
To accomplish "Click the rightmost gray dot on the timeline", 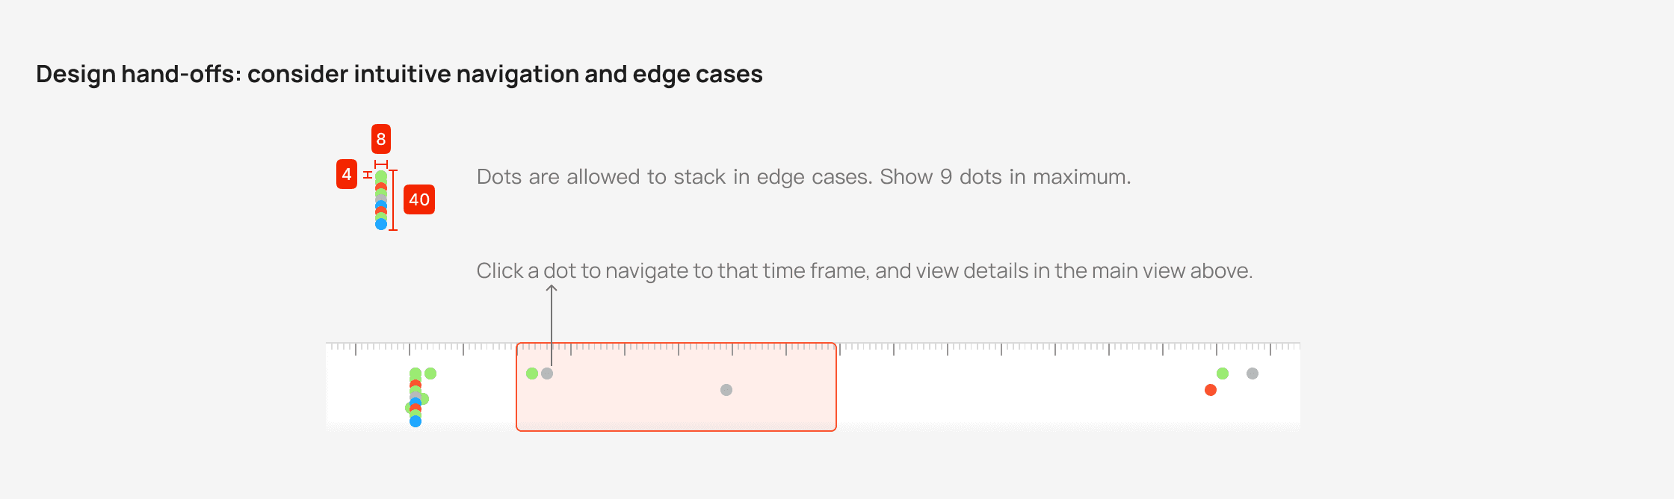I will click(x=1253, y=374).
